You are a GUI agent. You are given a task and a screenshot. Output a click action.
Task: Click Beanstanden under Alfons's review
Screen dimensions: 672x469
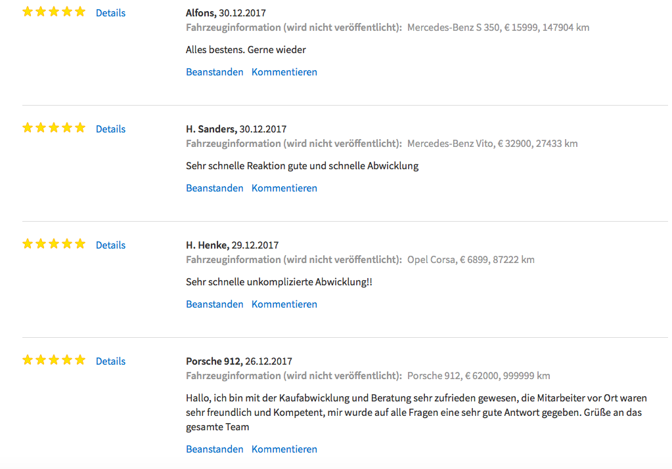(x=215, y=72)
